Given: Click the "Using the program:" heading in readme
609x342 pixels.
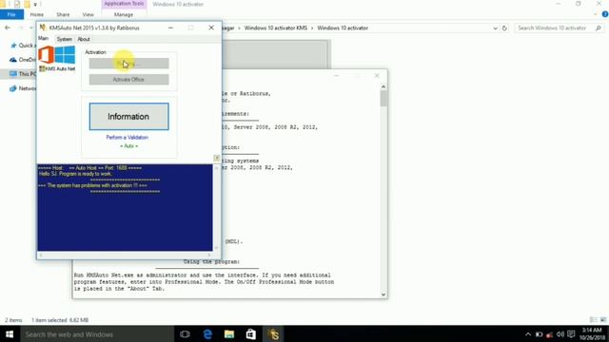Looking at the screenshot, I should pyautogui.click(x=211, y=262).
